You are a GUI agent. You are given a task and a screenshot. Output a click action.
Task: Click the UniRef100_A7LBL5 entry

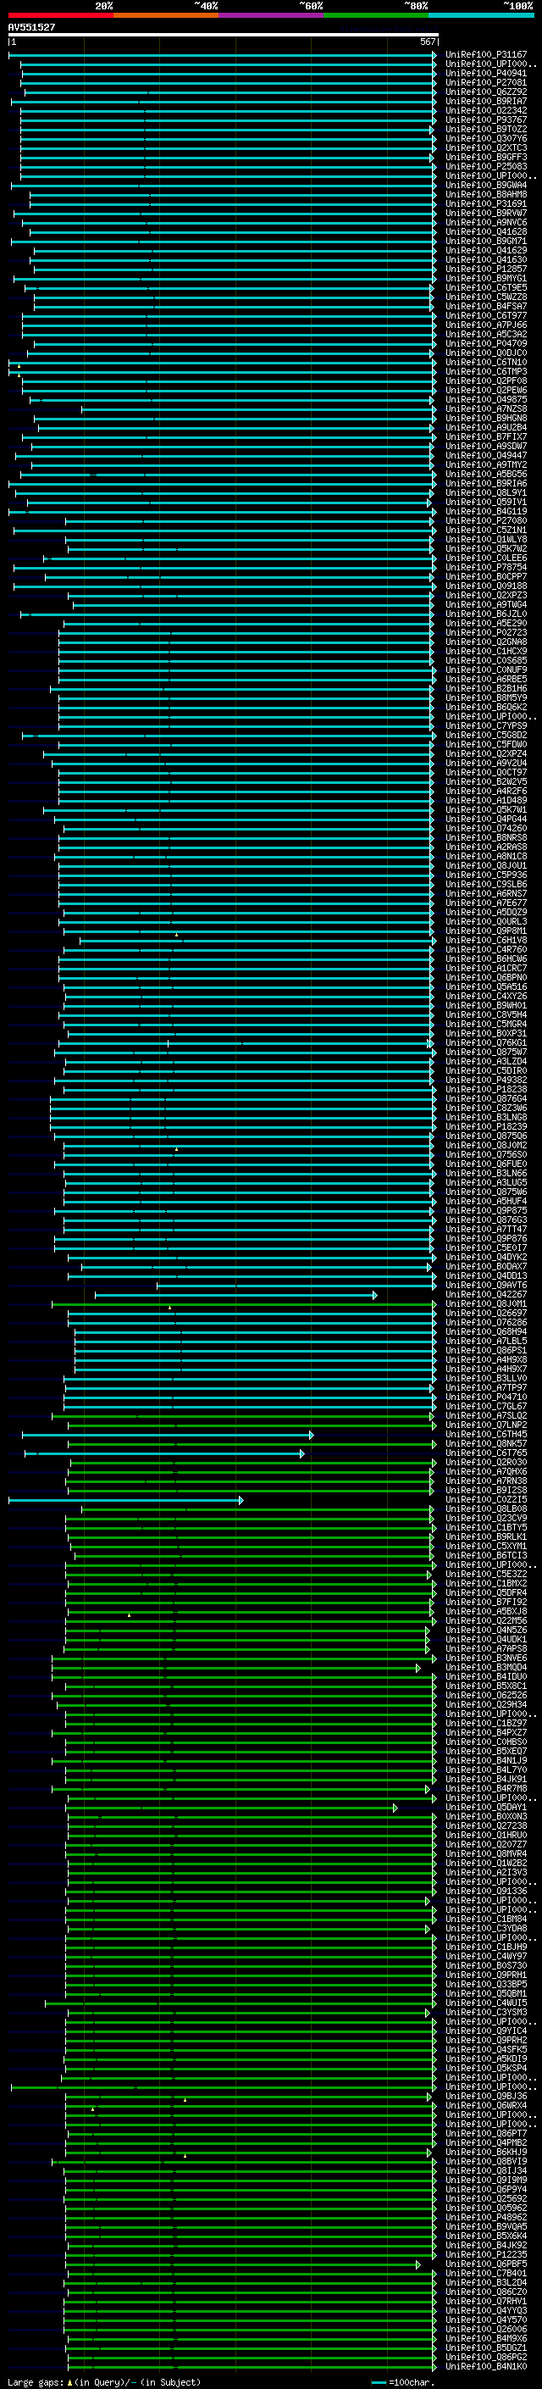tap(486, 1341)
